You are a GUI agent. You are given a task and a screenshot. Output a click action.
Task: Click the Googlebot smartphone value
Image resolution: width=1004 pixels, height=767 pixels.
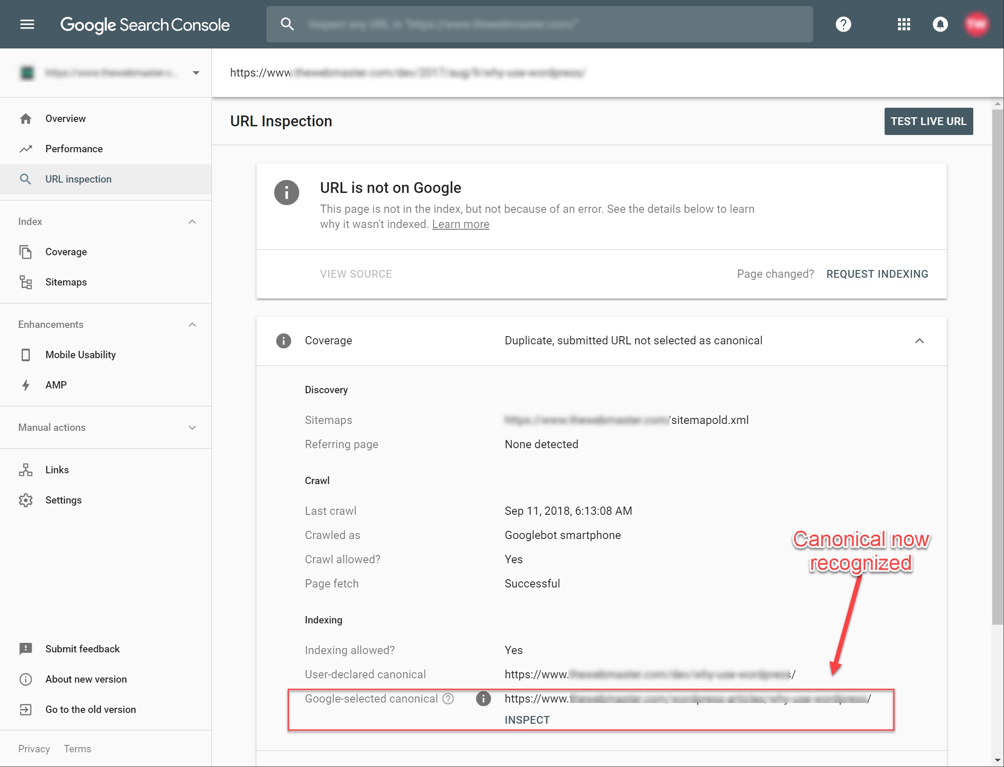[562, 535]
